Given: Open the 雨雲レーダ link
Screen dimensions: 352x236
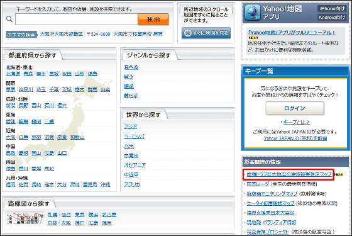Looking at the screenshot, I should 258,184.
